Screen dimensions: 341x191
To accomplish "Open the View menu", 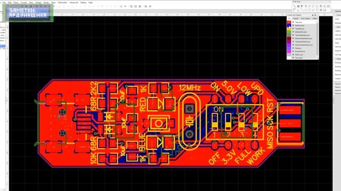I will (x=31, y=3).
